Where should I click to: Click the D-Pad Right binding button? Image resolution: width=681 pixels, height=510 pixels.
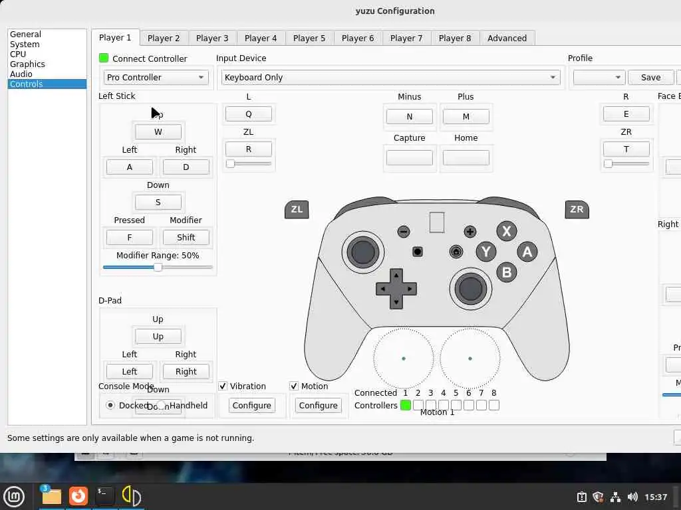point(186,372)
